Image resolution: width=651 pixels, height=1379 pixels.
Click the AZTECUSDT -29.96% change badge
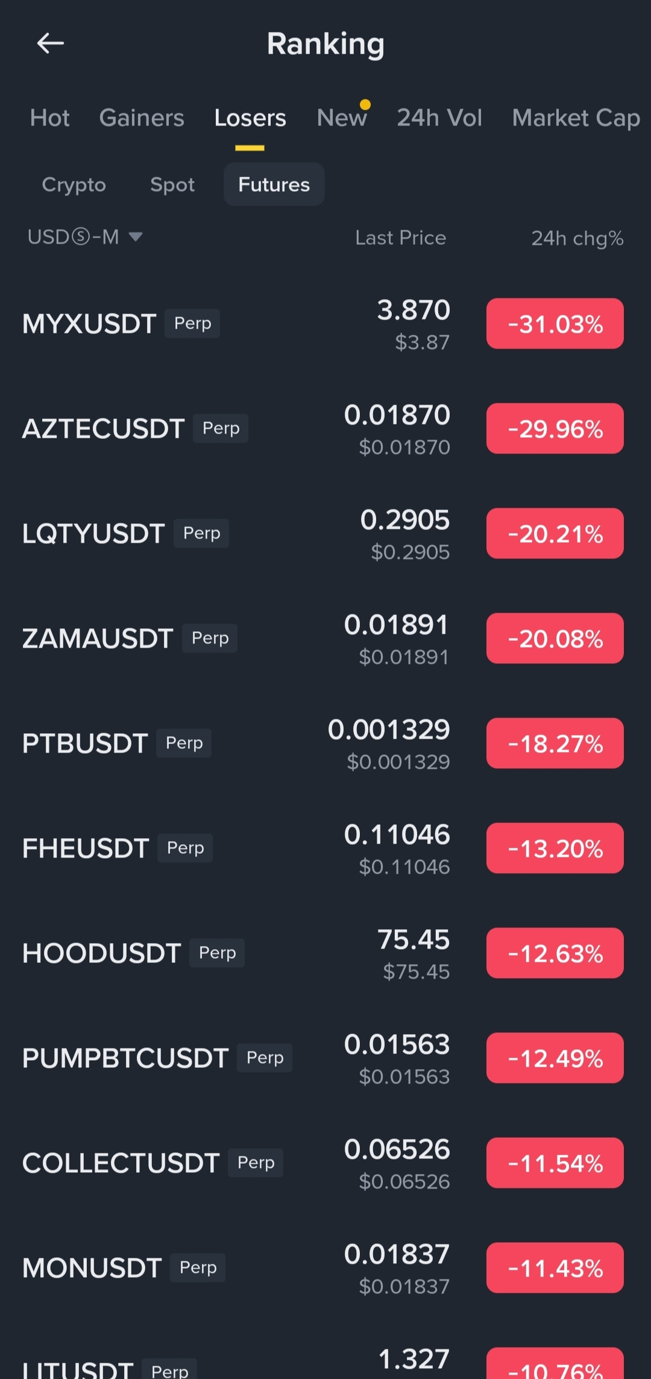point(555,429)
